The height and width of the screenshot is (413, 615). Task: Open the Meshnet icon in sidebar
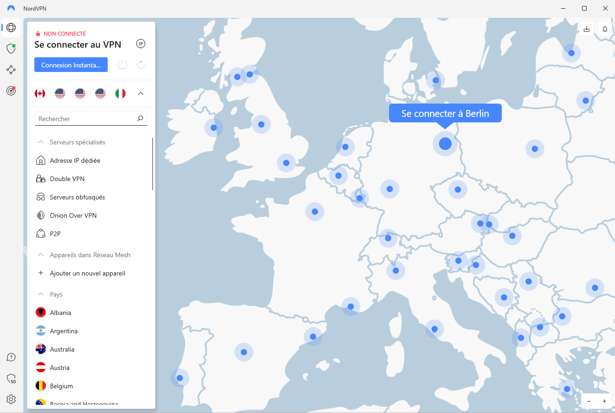(11, 70)
